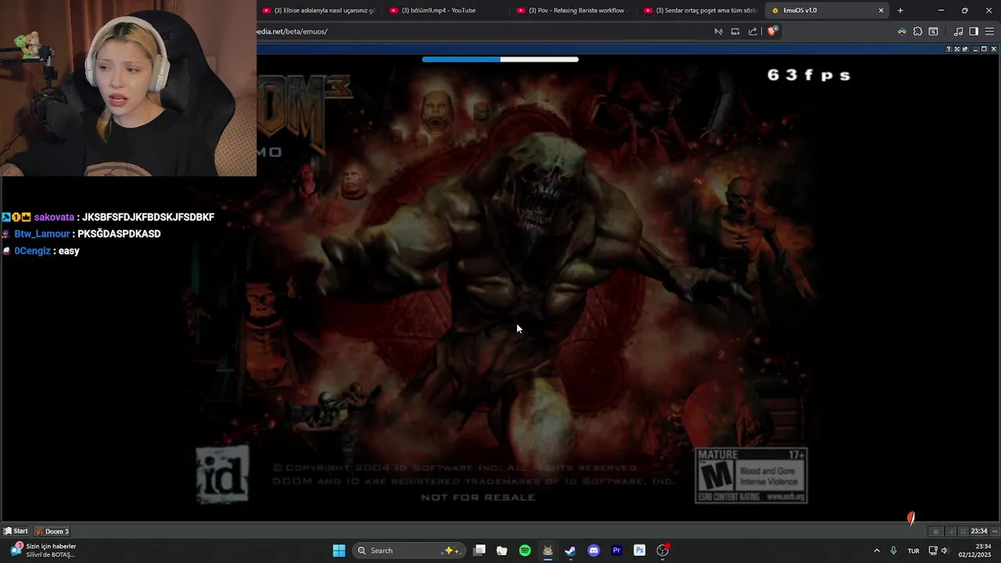Open Premiere Pro from Windows taskbar
The width and height of the screenshot is (1001, 563).
click(x=616, y=550)
